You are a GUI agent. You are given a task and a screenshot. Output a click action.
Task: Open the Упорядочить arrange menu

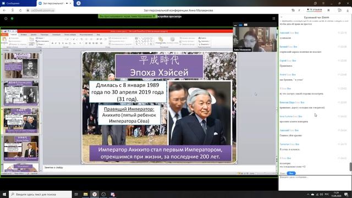pyautogui.click(x=161, y=40)
